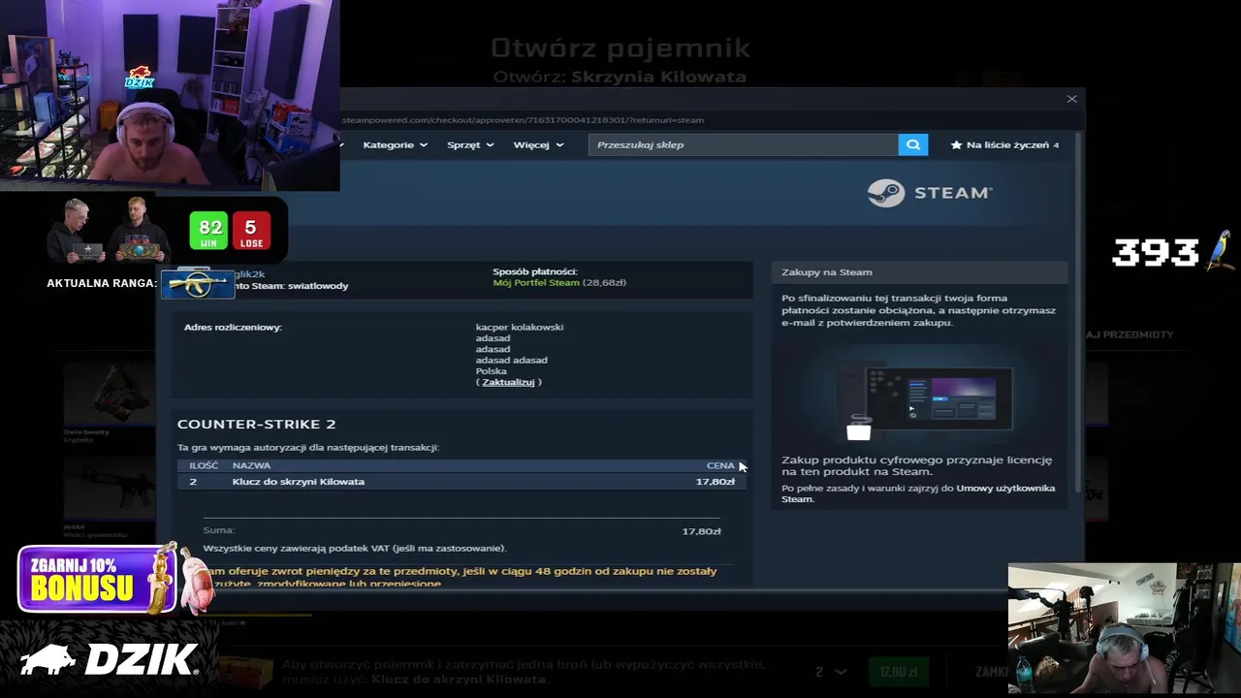Click the red 5 LOSE counter
Viewport: 1241px width, 698px height.
pyautogui.click(x=251, y=231)
